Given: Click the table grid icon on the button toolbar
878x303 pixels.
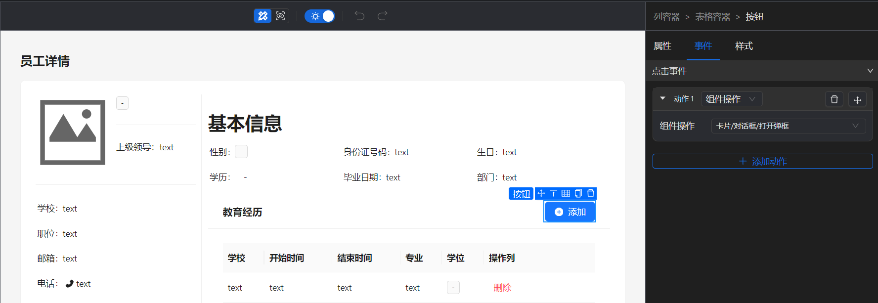Looking at the screenshot, I should coord(566,193).
